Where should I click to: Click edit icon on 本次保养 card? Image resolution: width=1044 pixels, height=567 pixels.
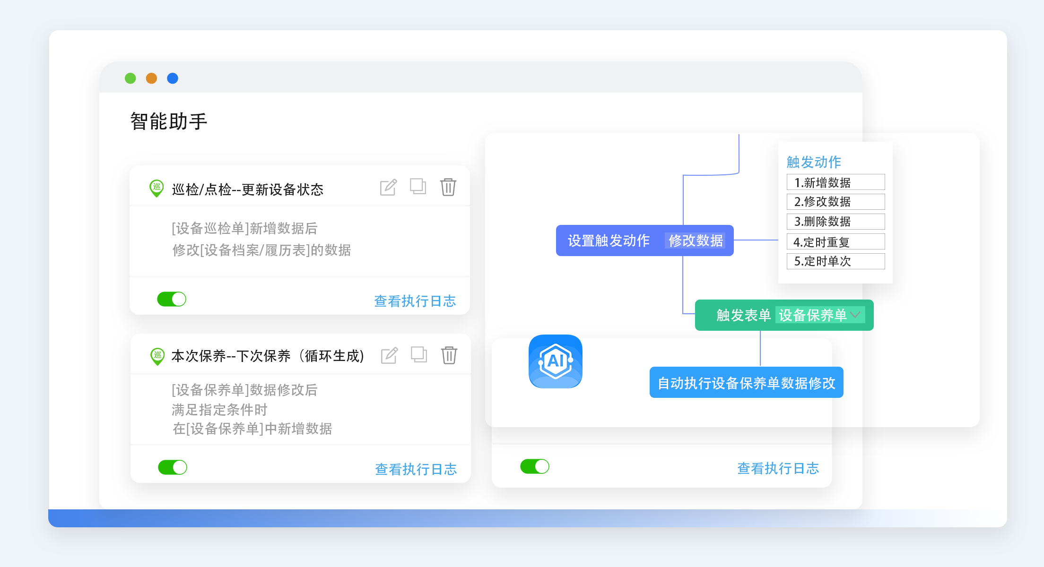click(x=389, y=355)
